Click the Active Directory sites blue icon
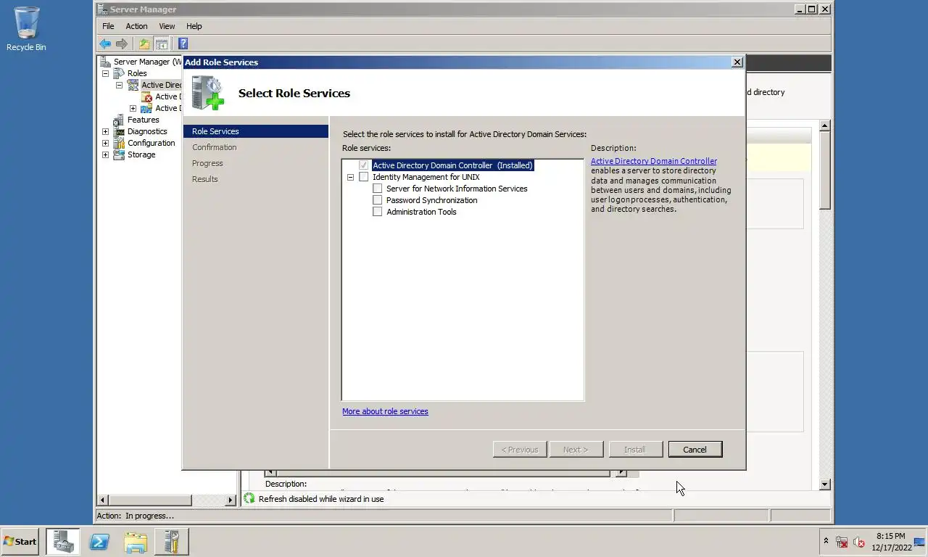The width and height of the screenshot is (928, 557). [x=146, y=108]
